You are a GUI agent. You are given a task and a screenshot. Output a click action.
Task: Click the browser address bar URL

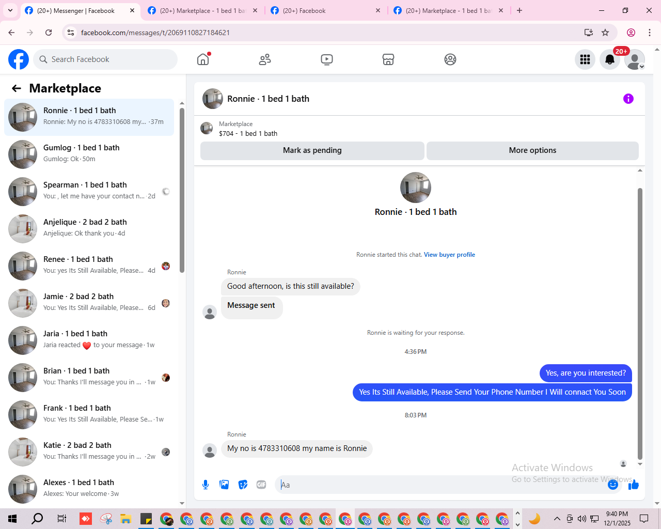(x=155, y=33)
